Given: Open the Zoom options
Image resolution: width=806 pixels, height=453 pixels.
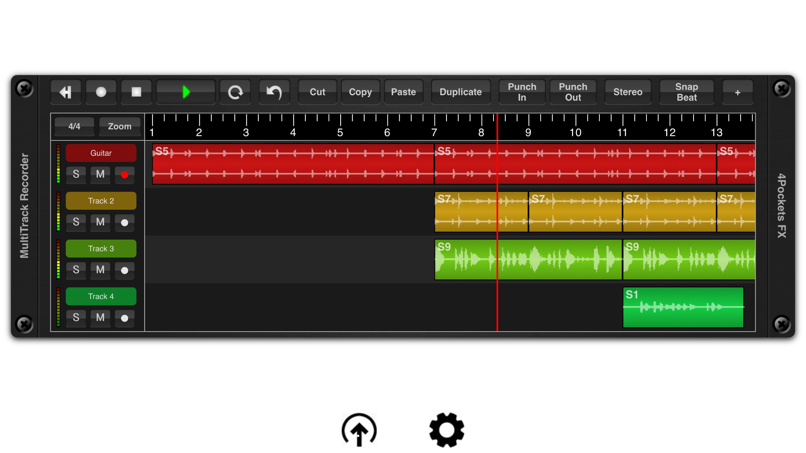Looking at the screenshot, I should [120, 126].
